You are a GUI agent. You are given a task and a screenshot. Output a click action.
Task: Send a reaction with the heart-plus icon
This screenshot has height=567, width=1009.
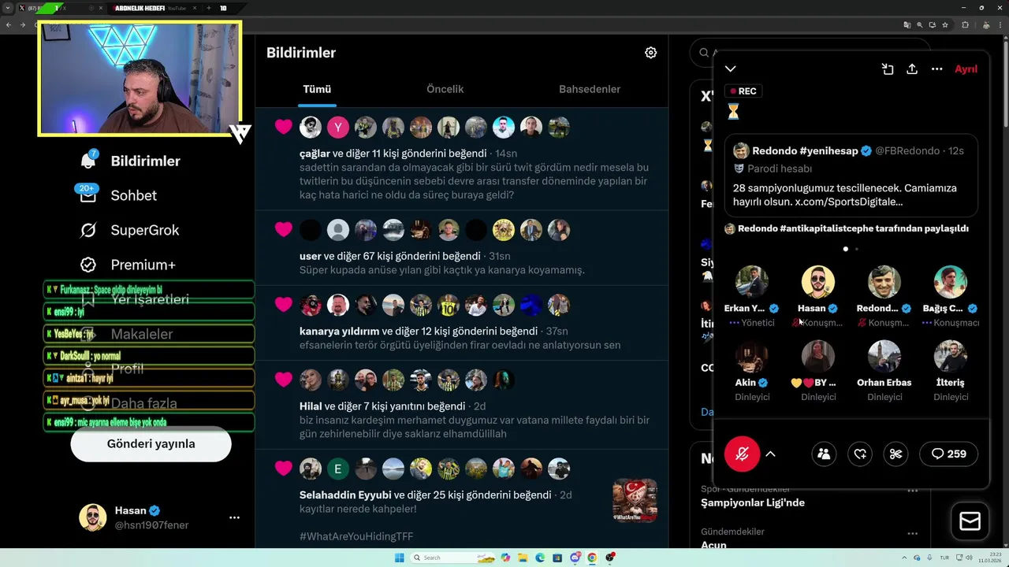pos(860,454)
